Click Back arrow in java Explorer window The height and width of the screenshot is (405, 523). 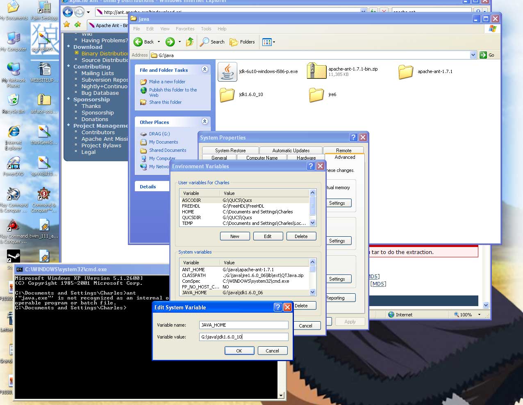[x=138, y=42]
